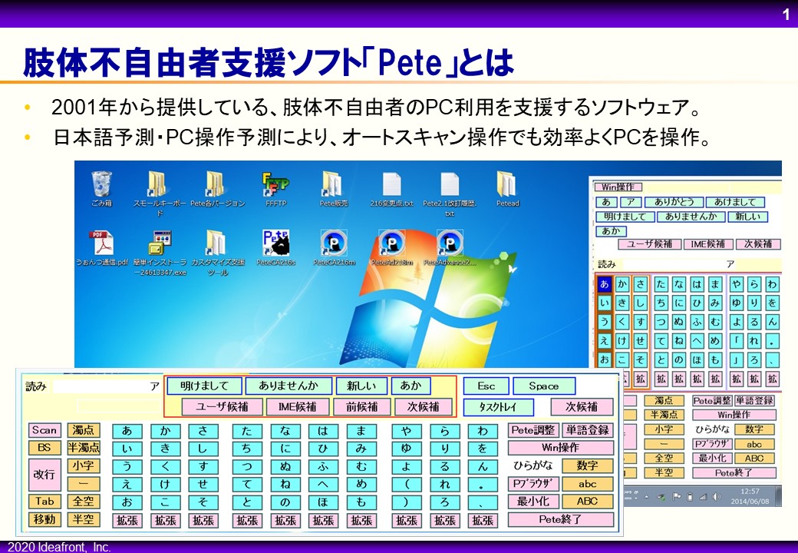The image size is (798, 553).
Task: Click IME候補 in the large Pete keyboard
Action: (298, 407)
